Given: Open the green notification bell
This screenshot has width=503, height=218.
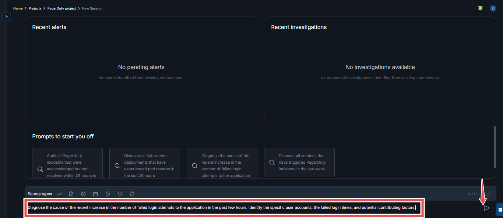Looking at the screenshot, I should tap(480, 8).
